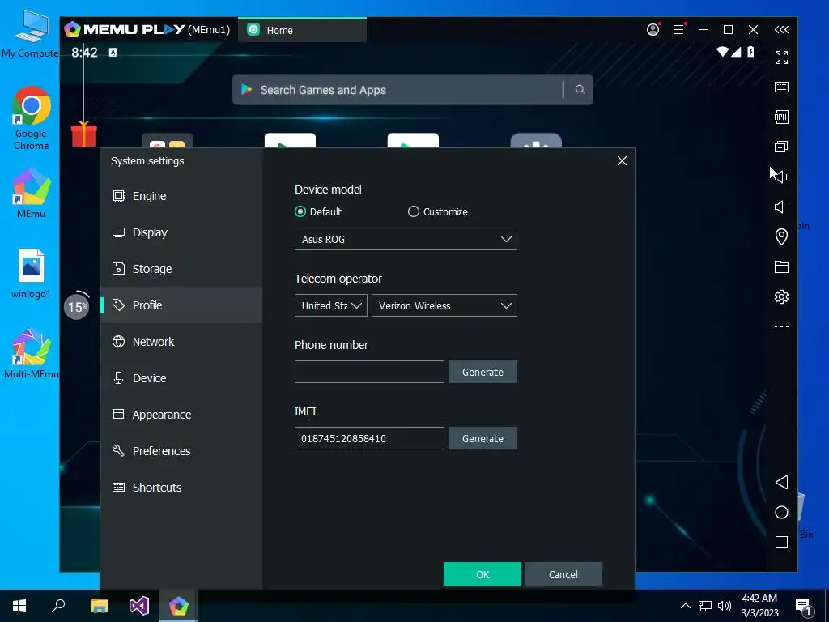Click the red gift box icon

point(84,134)
